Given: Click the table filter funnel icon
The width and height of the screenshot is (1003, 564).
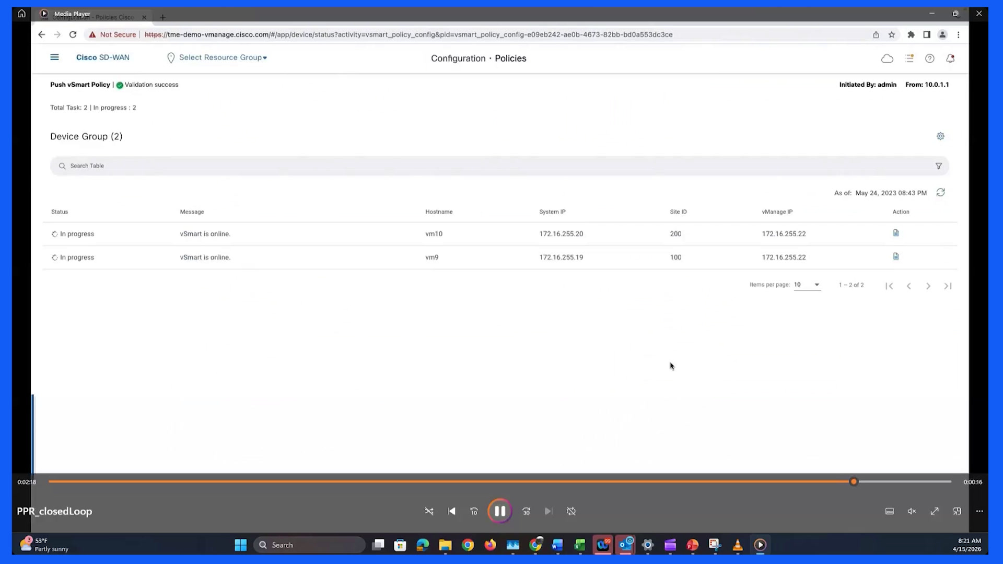Looking at the screenshot, I should click(x=939, y=166).
